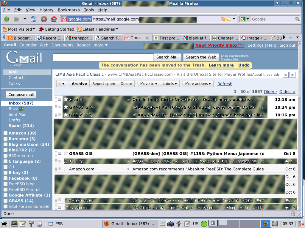Open the Spam (214) folder

pos(21,126)
